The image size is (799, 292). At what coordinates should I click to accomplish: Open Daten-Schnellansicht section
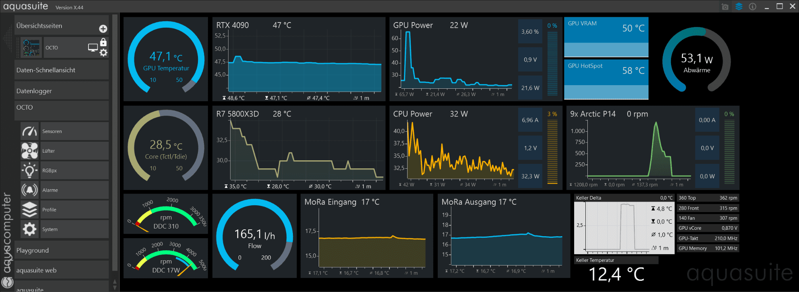point(62,70)
